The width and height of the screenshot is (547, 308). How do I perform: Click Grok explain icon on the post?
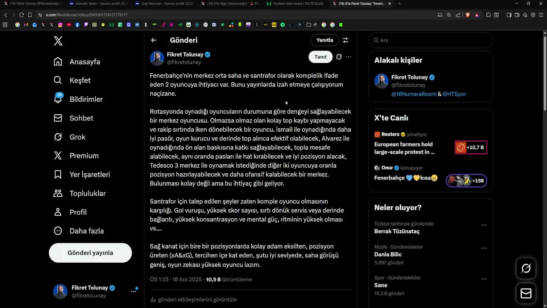(339, 57)
